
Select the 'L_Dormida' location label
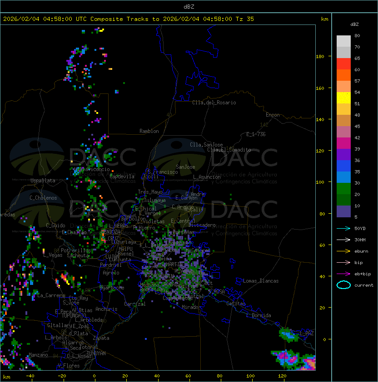click(259, 315)
